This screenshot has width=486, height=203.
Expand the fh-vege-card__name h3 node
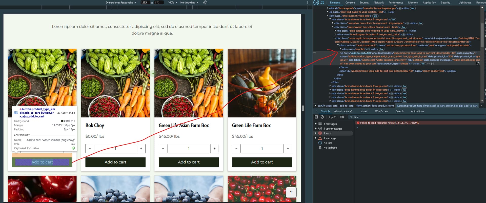coord(335,31)
